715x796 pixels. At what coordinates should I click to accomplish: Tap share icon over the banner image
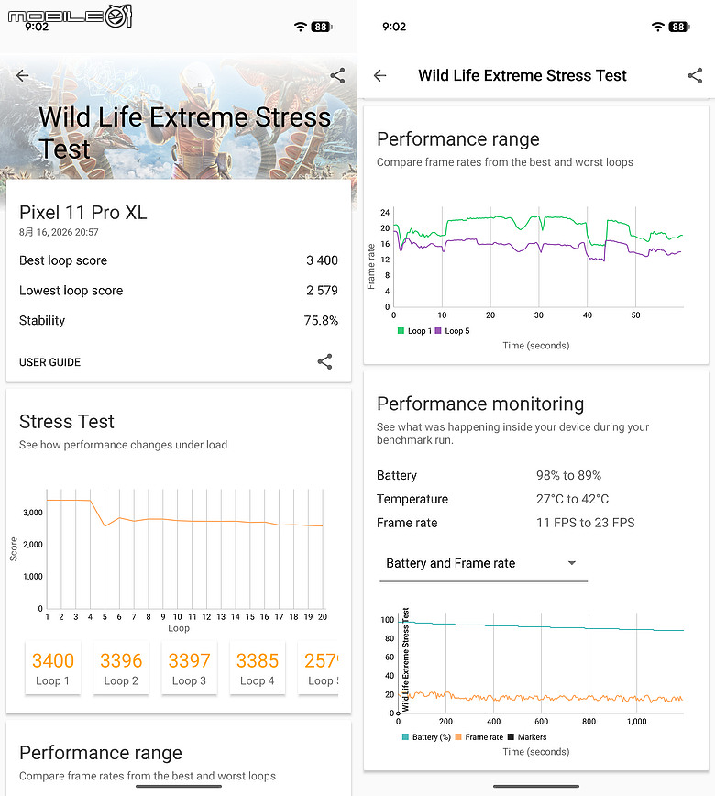pyautogui.click(x=337, y=75)
